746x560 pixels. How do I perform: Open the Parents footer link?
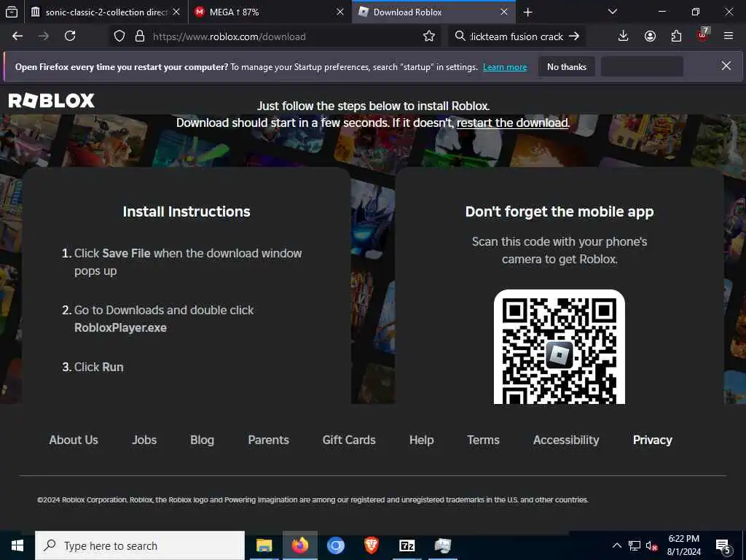coord(268,440)
